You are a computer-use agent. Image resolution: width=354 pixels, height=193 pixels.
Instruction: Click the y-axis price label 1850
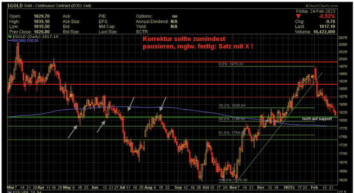[x=343, y=105]
